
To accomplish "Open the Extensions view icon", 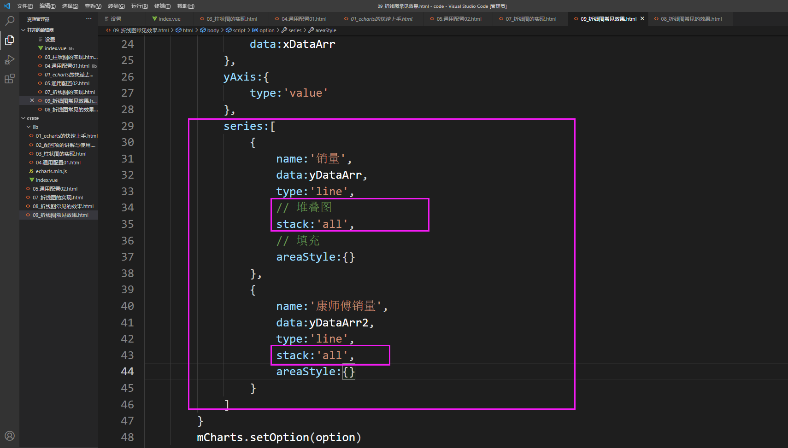I will click(9, 79).
